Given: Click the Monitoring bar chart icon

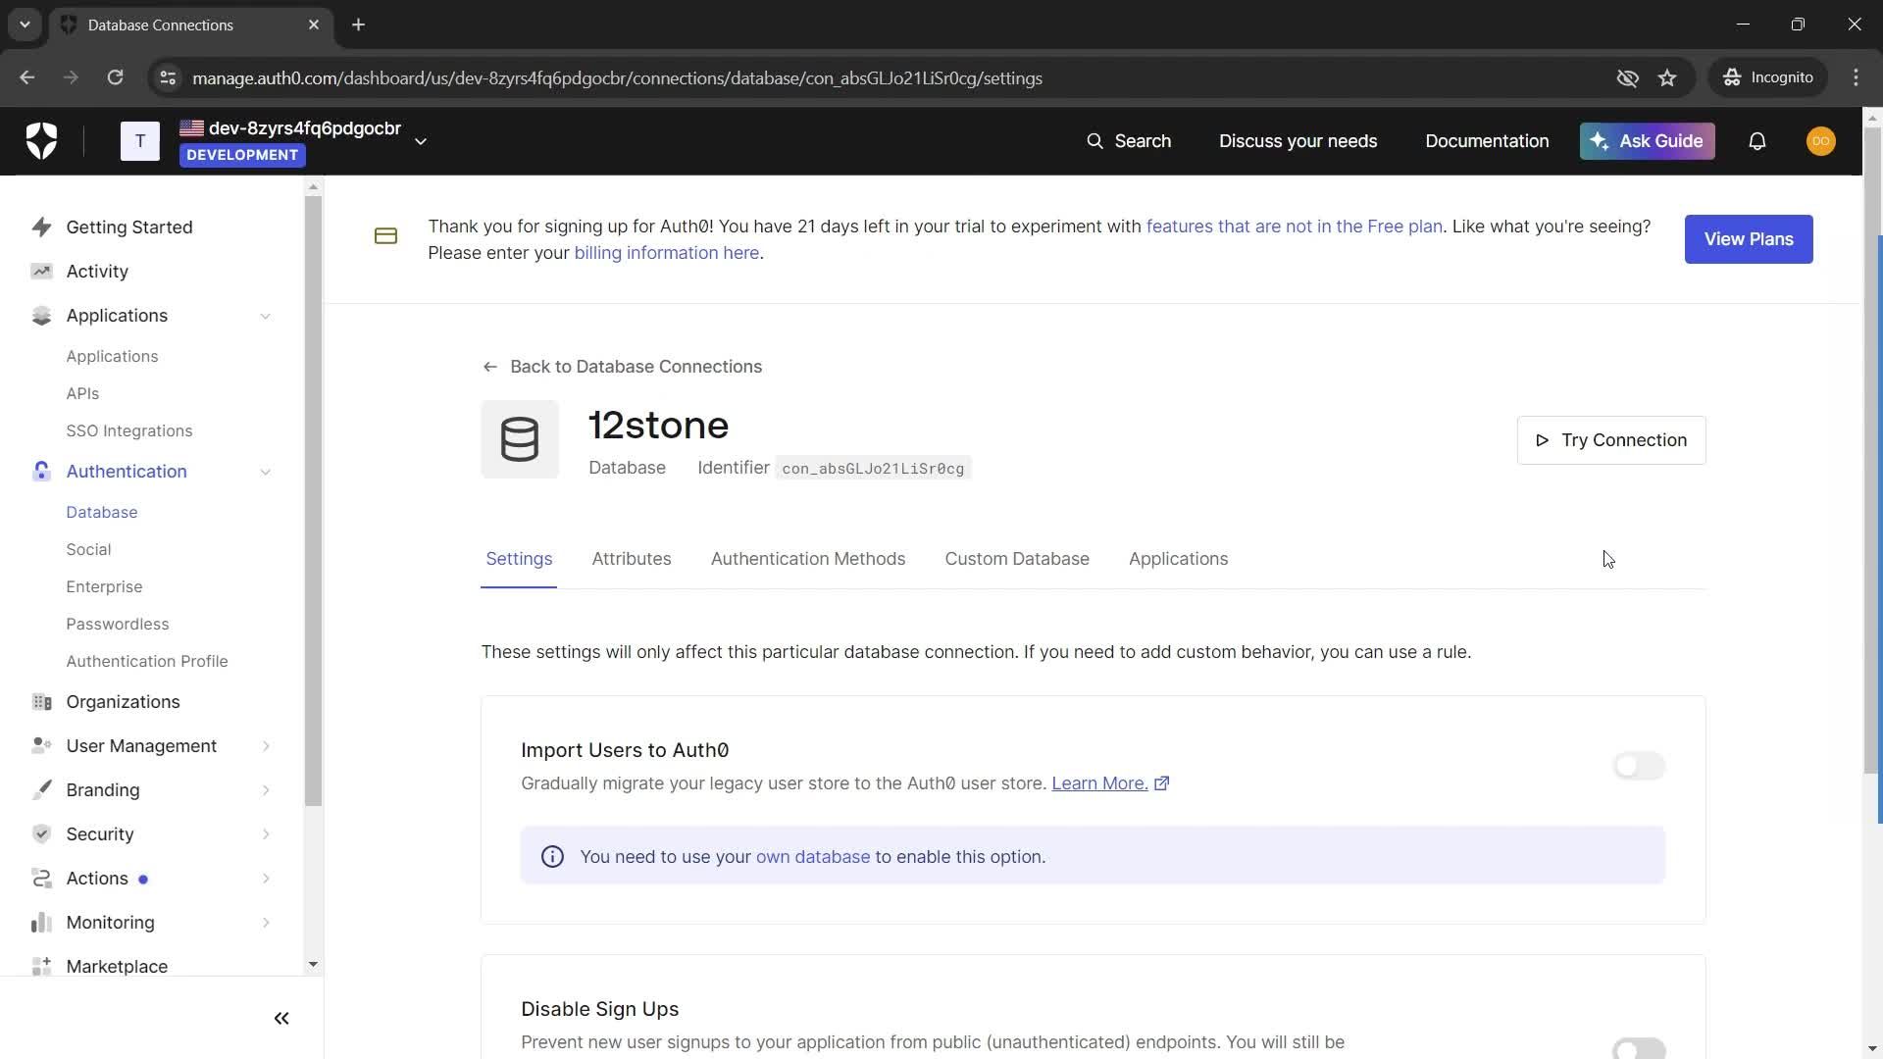Looking at the screenshot, I should pos(41,923).
